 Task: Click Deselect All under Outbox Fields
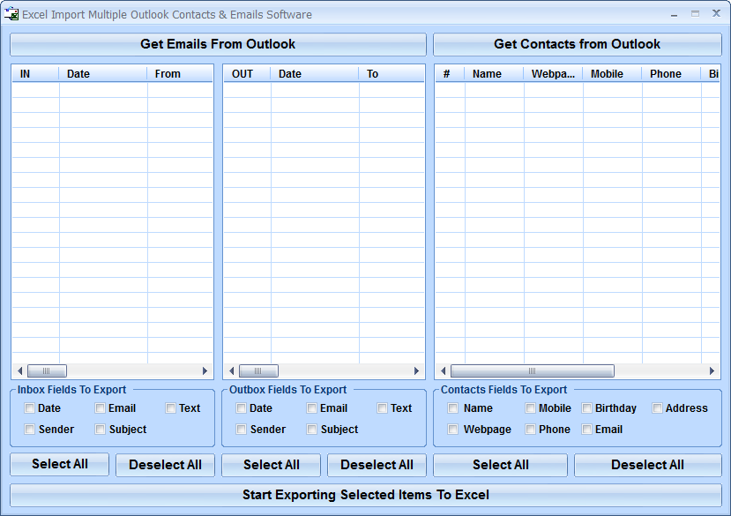377,465
